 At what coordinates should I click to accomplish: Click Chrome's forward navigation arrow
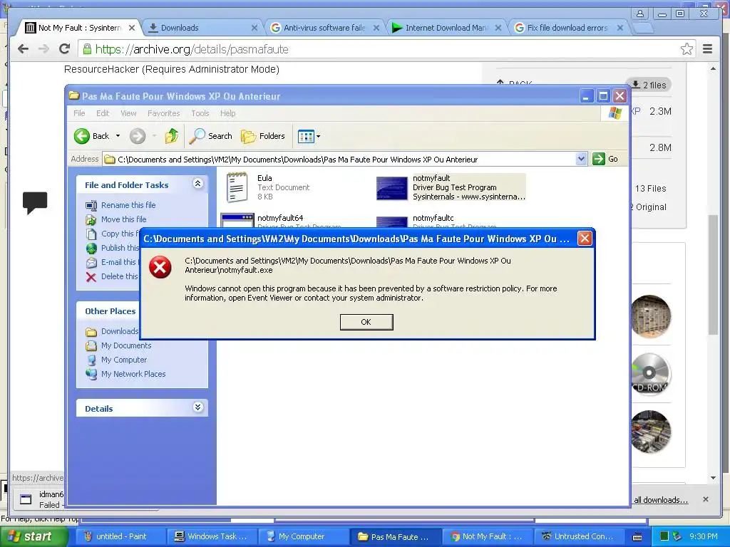tap(43, 49)
